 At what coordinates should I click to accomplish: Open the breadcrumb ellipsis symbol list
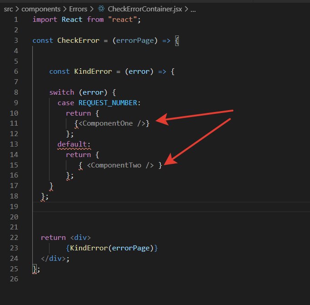(x=193, y=10)
